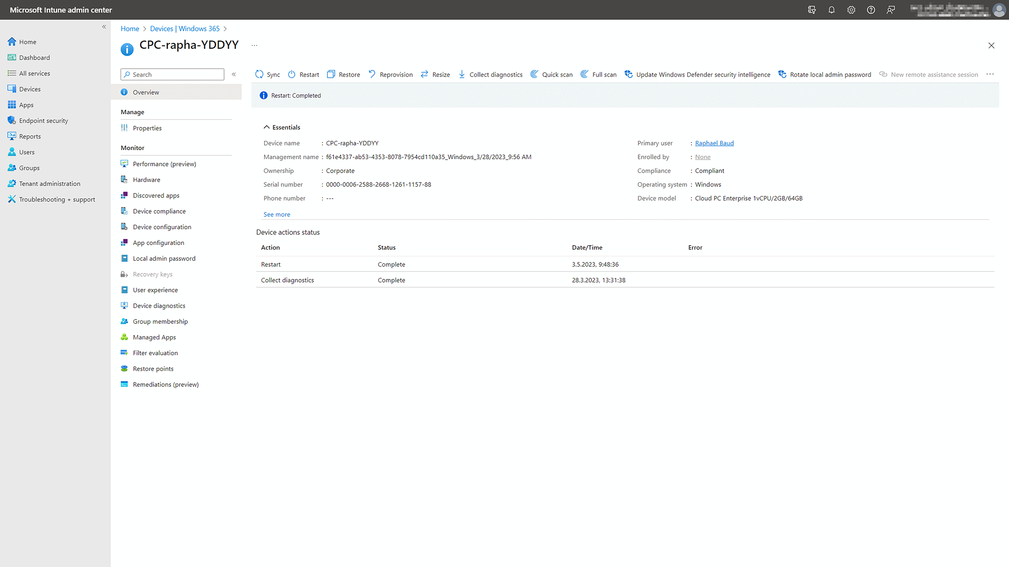This screenshot has height=567, width=1009.
Task: Click account avatar in header
Action: point(999,10)
